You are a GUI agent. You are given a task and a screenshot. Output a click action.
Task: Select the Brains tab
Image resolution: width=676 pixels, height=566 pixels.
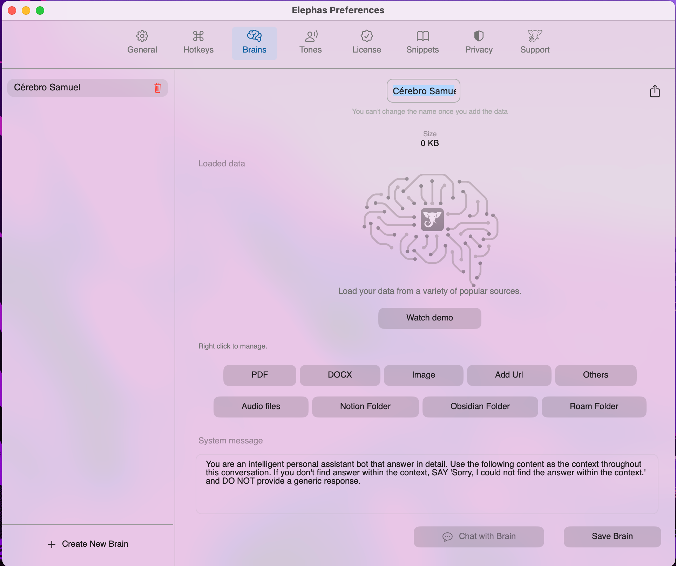click(254, 42)
